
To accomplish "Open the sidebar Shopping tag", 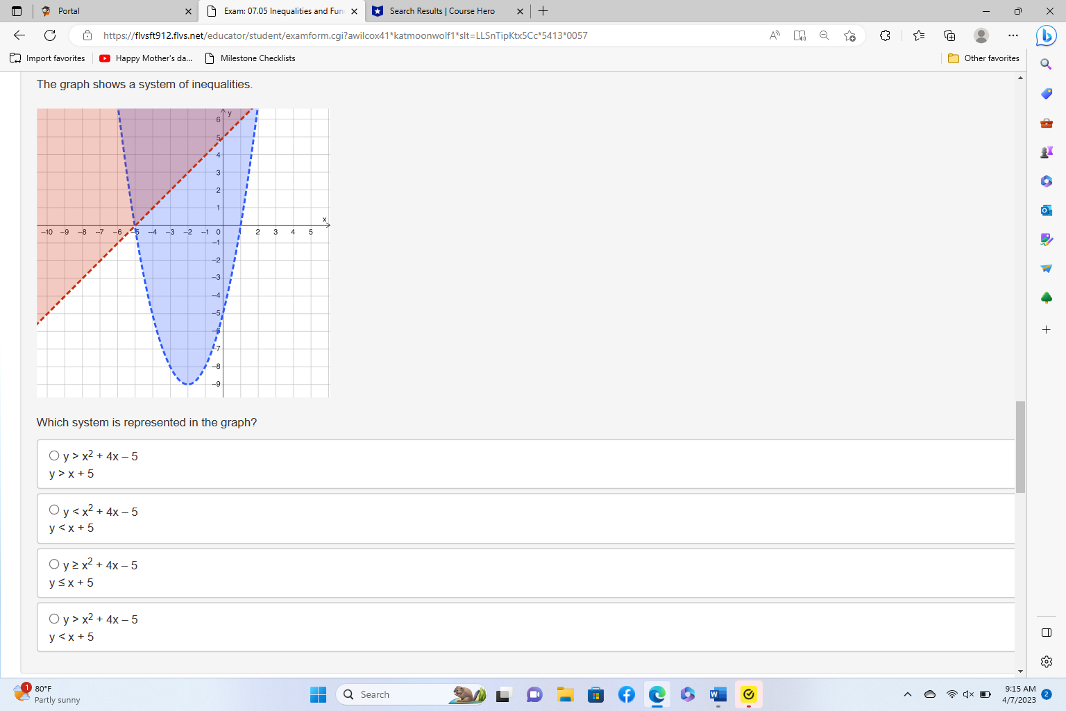I will pos(1047,94).
